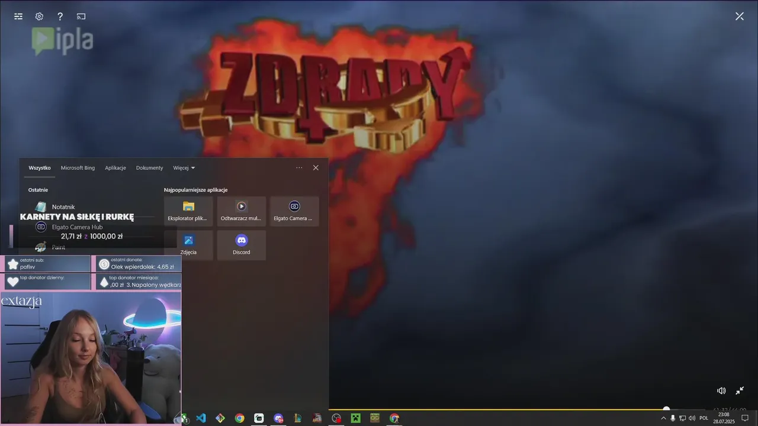758x426 pixels.
Task: Switch to the Dokumenty search tab
Action: pyautogui.click(x=149, y=168)
